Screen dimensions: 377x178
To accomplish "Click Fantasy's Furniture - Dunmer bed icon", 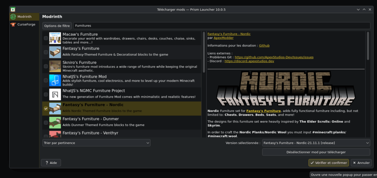I will tap(55, 122).
